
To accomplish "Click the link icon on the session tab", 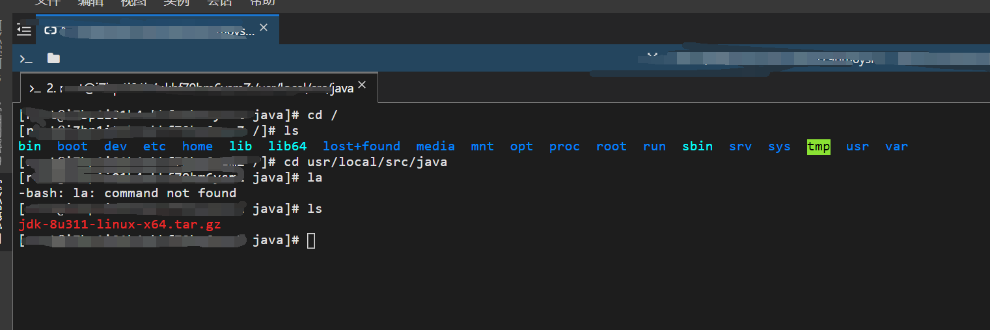I will pos(50,30).
